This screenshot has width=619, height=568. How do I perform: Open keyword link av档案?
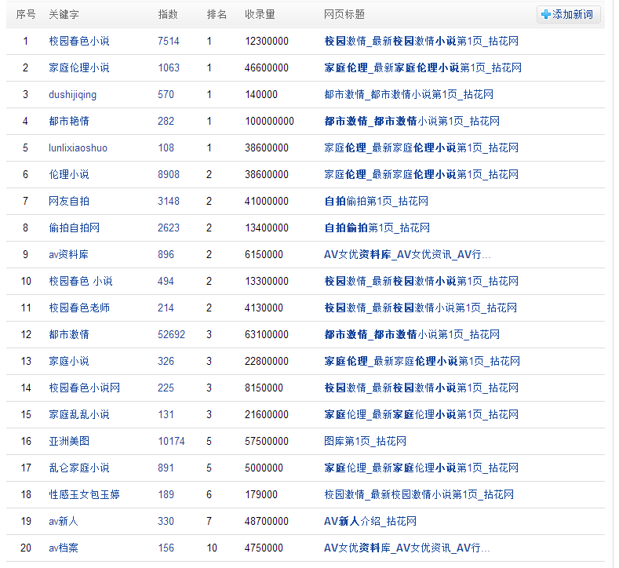point(64,548)
